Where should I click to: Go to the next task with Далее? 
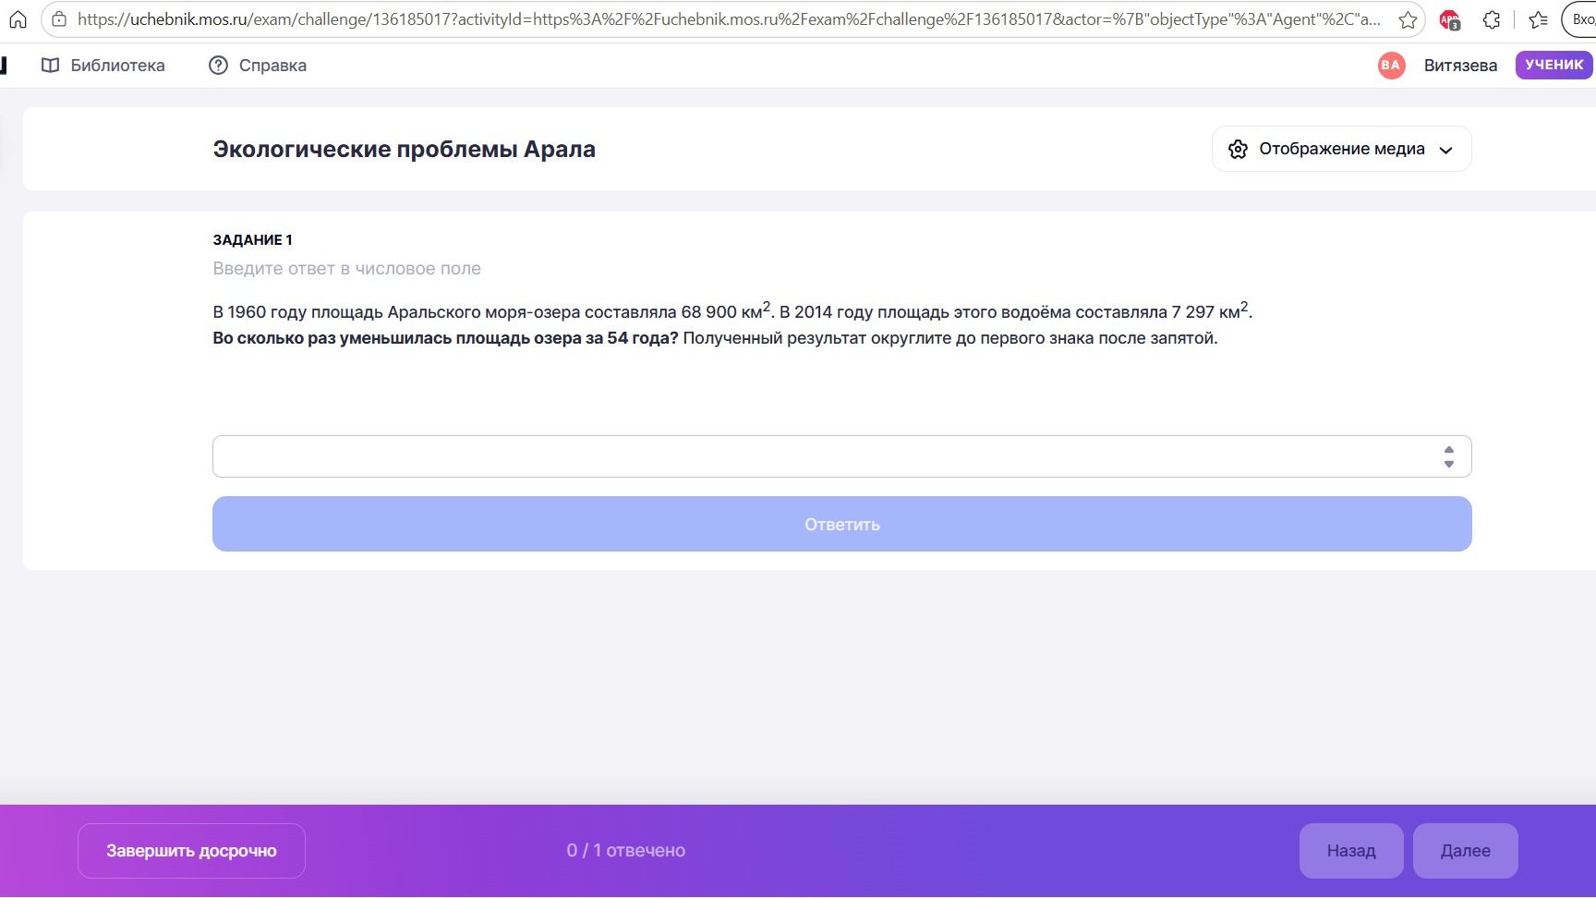coord(1465,851)
